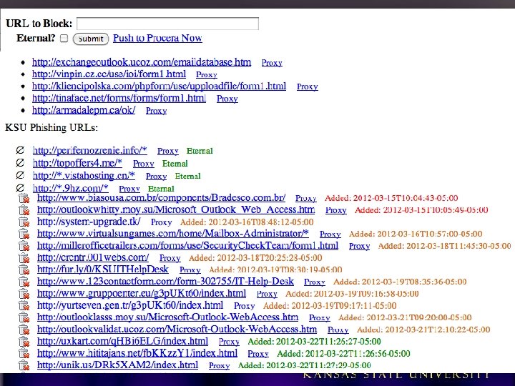
Task: Open the *.vistahosting.cn/* link
Action: [84, 175]
